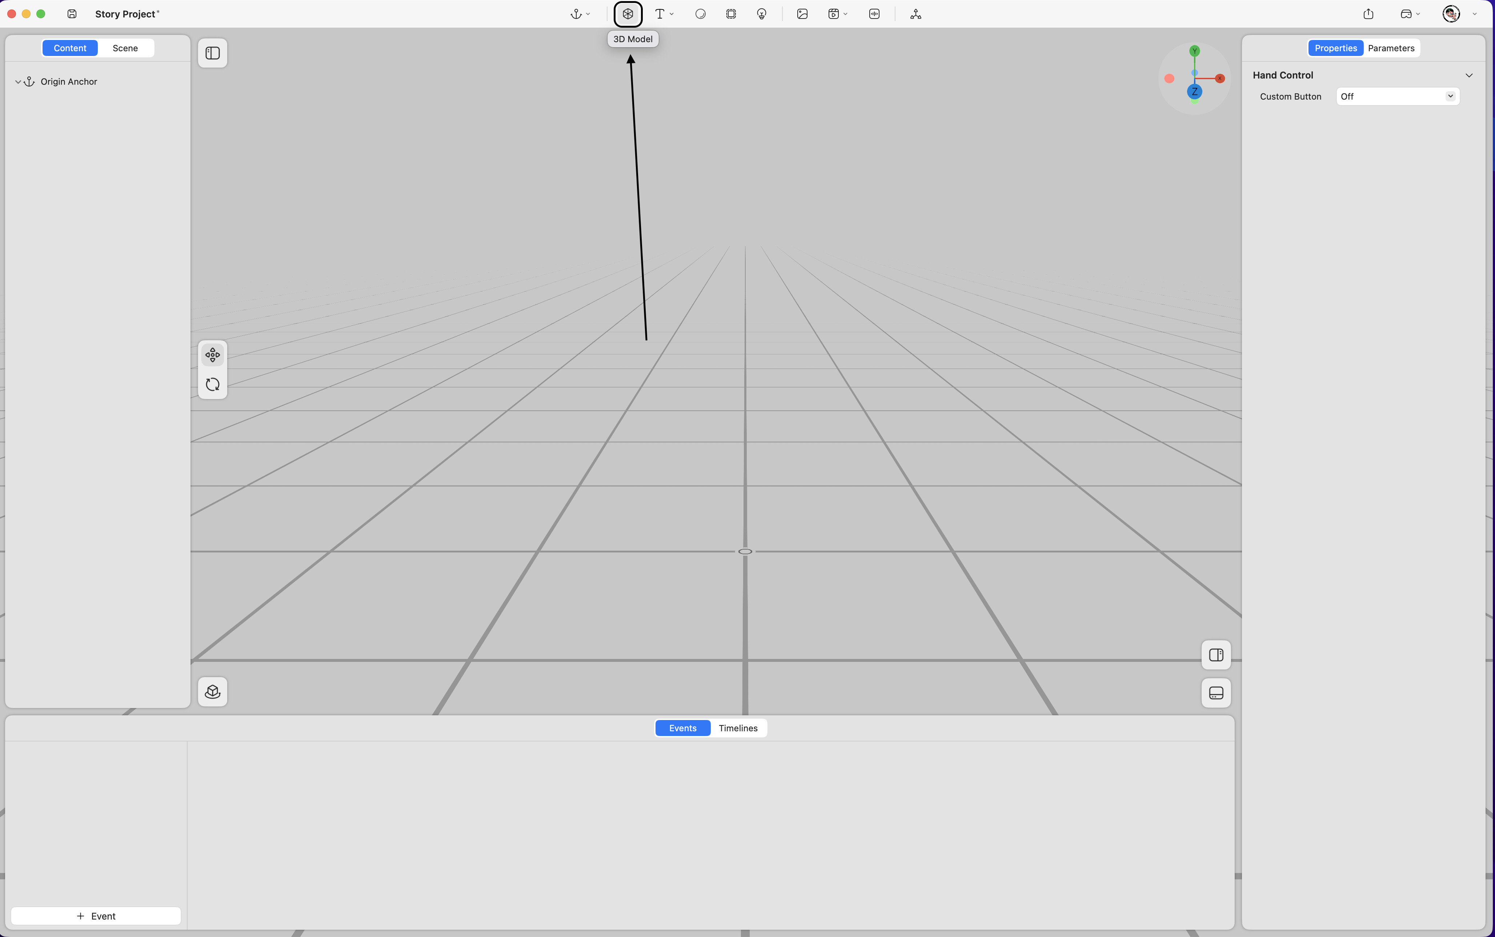Collapse the Hand Control section

(x=1468, y=76)
